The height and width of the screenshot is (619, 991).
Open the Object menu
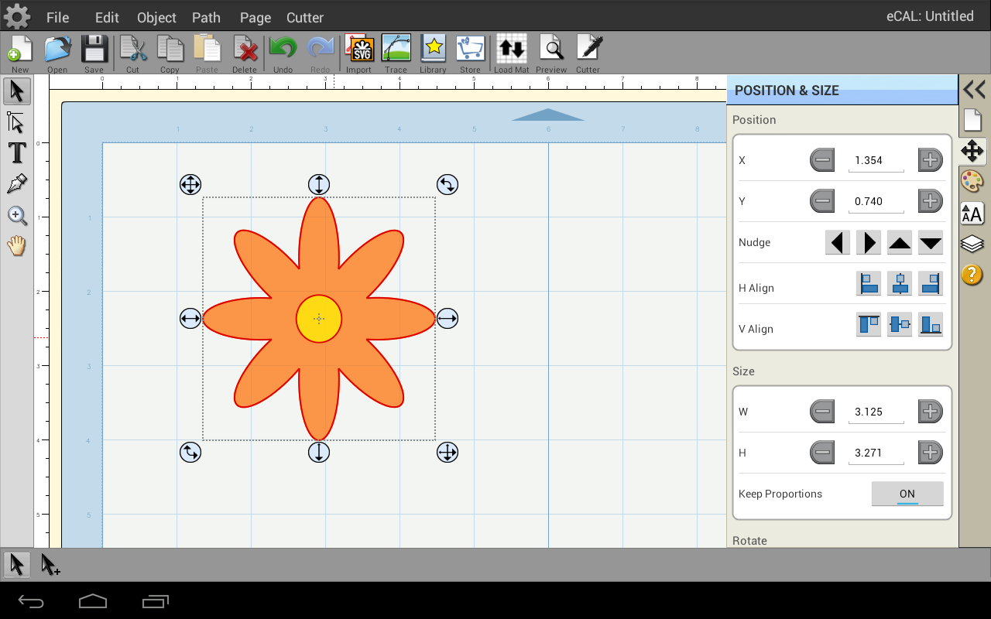pyautogui.click(x=156, y=17)
